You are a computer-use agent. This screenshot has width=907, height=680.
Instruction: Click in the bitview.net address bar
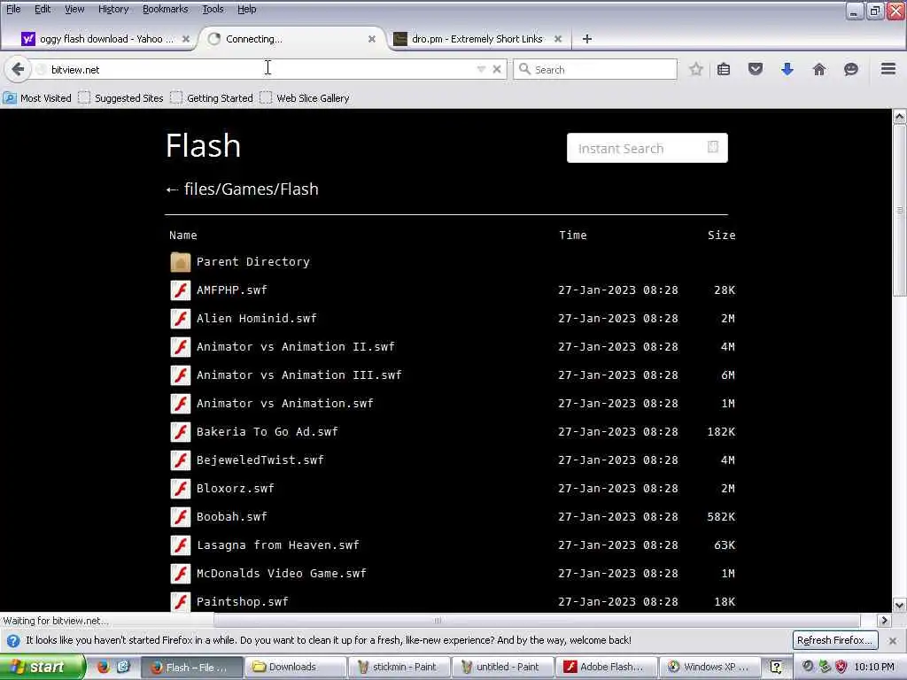click(260, 69)
